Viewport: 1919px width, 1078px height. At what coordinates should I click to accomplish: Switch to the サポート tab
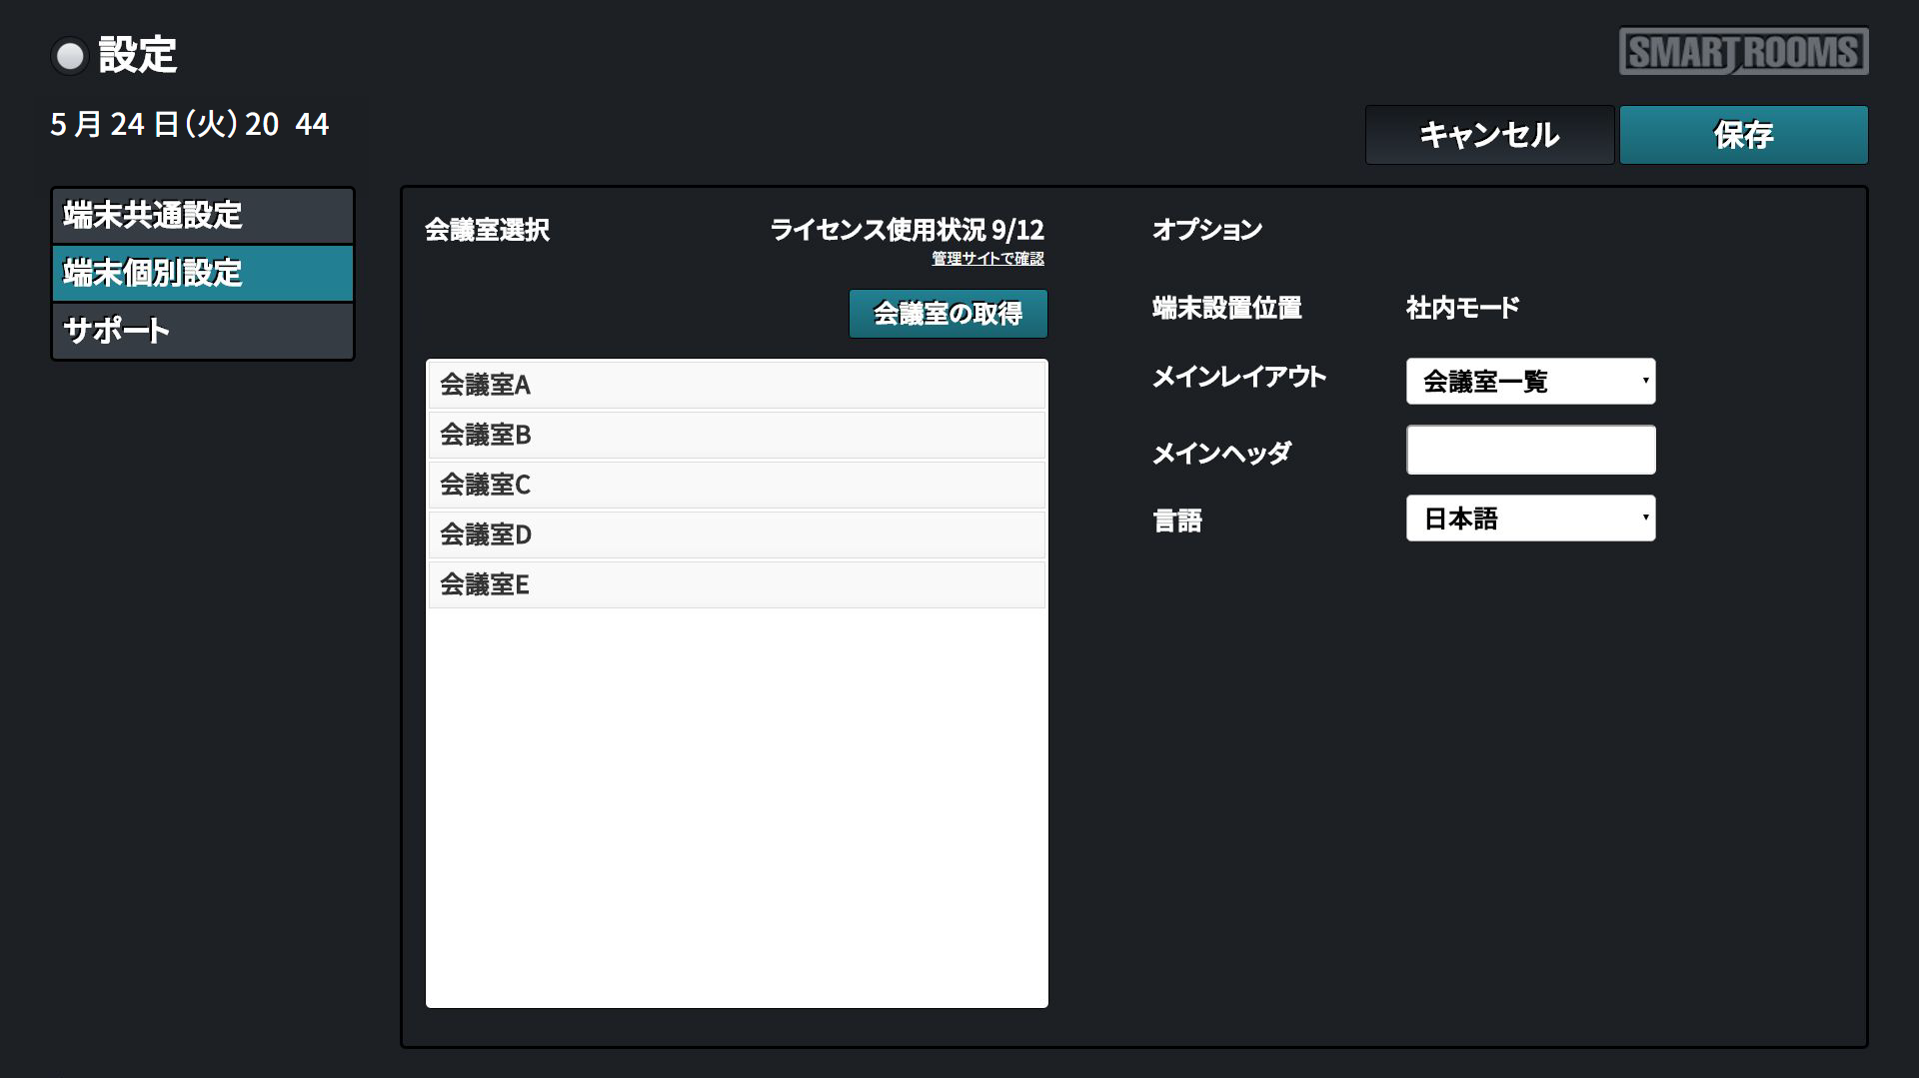pos(203,331)
